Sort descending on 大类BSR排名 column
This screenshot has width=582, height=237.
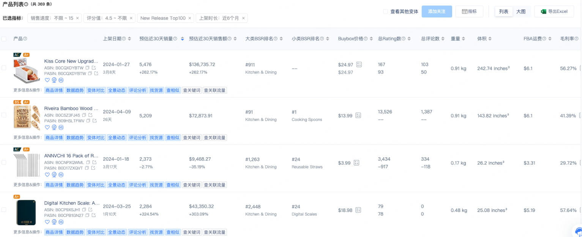281,39
